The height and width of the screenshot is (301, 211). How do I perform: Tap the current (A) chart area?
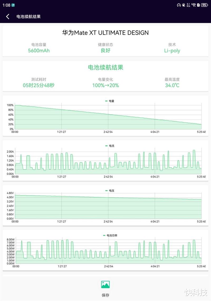108,161
